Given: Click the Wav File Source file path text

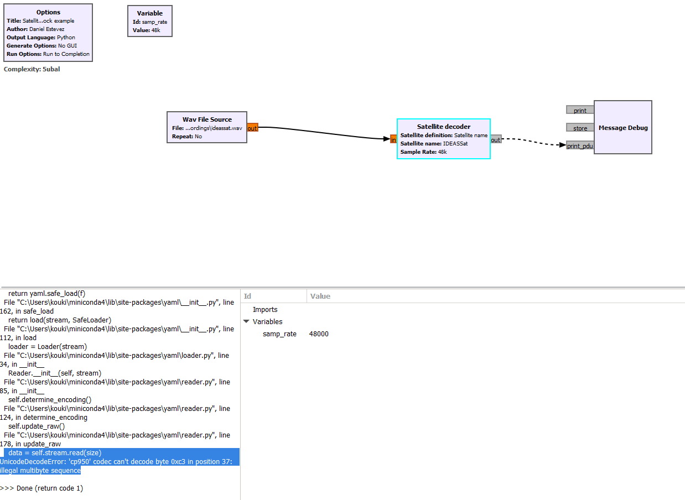Looking at the screenshot, I should point(207,128).
